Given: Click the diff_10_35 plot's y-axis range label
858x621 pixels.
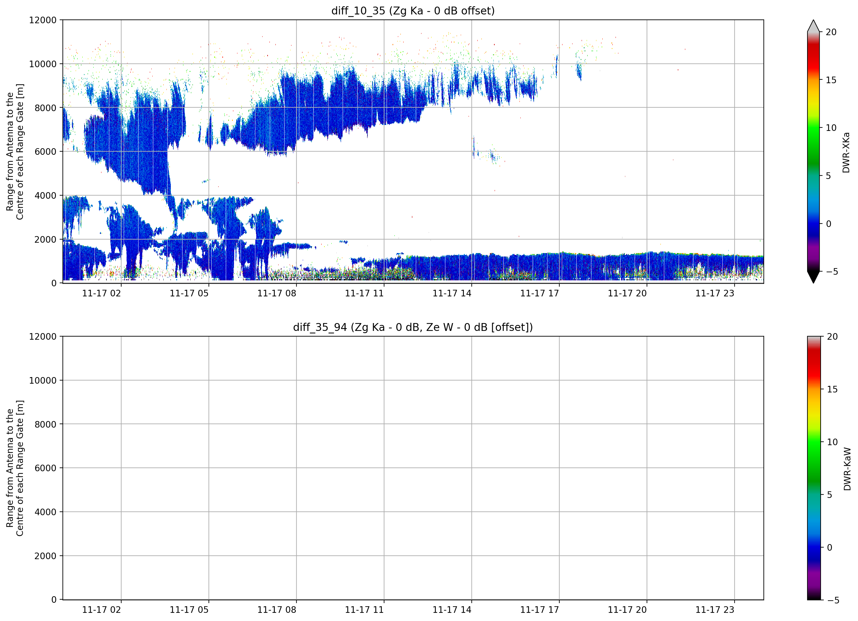Looking at the screenshot, I should [15, 152].
